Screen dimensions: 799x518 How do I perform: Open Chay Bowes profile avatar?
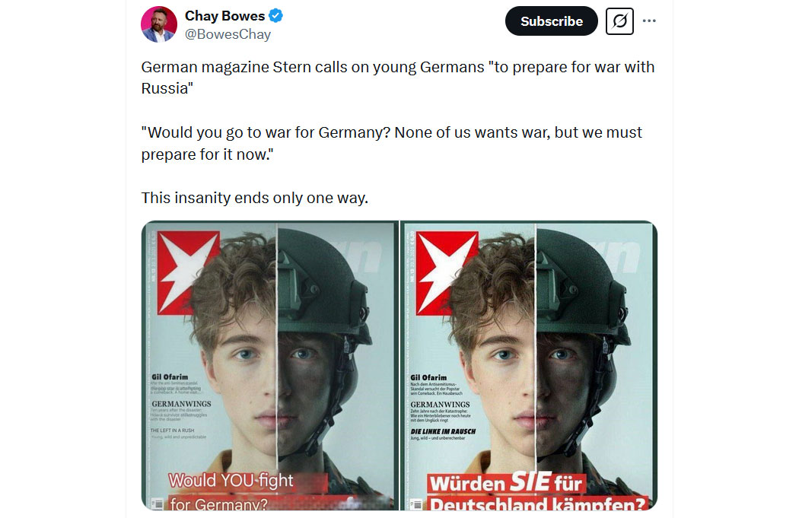(x=159, y=24)
